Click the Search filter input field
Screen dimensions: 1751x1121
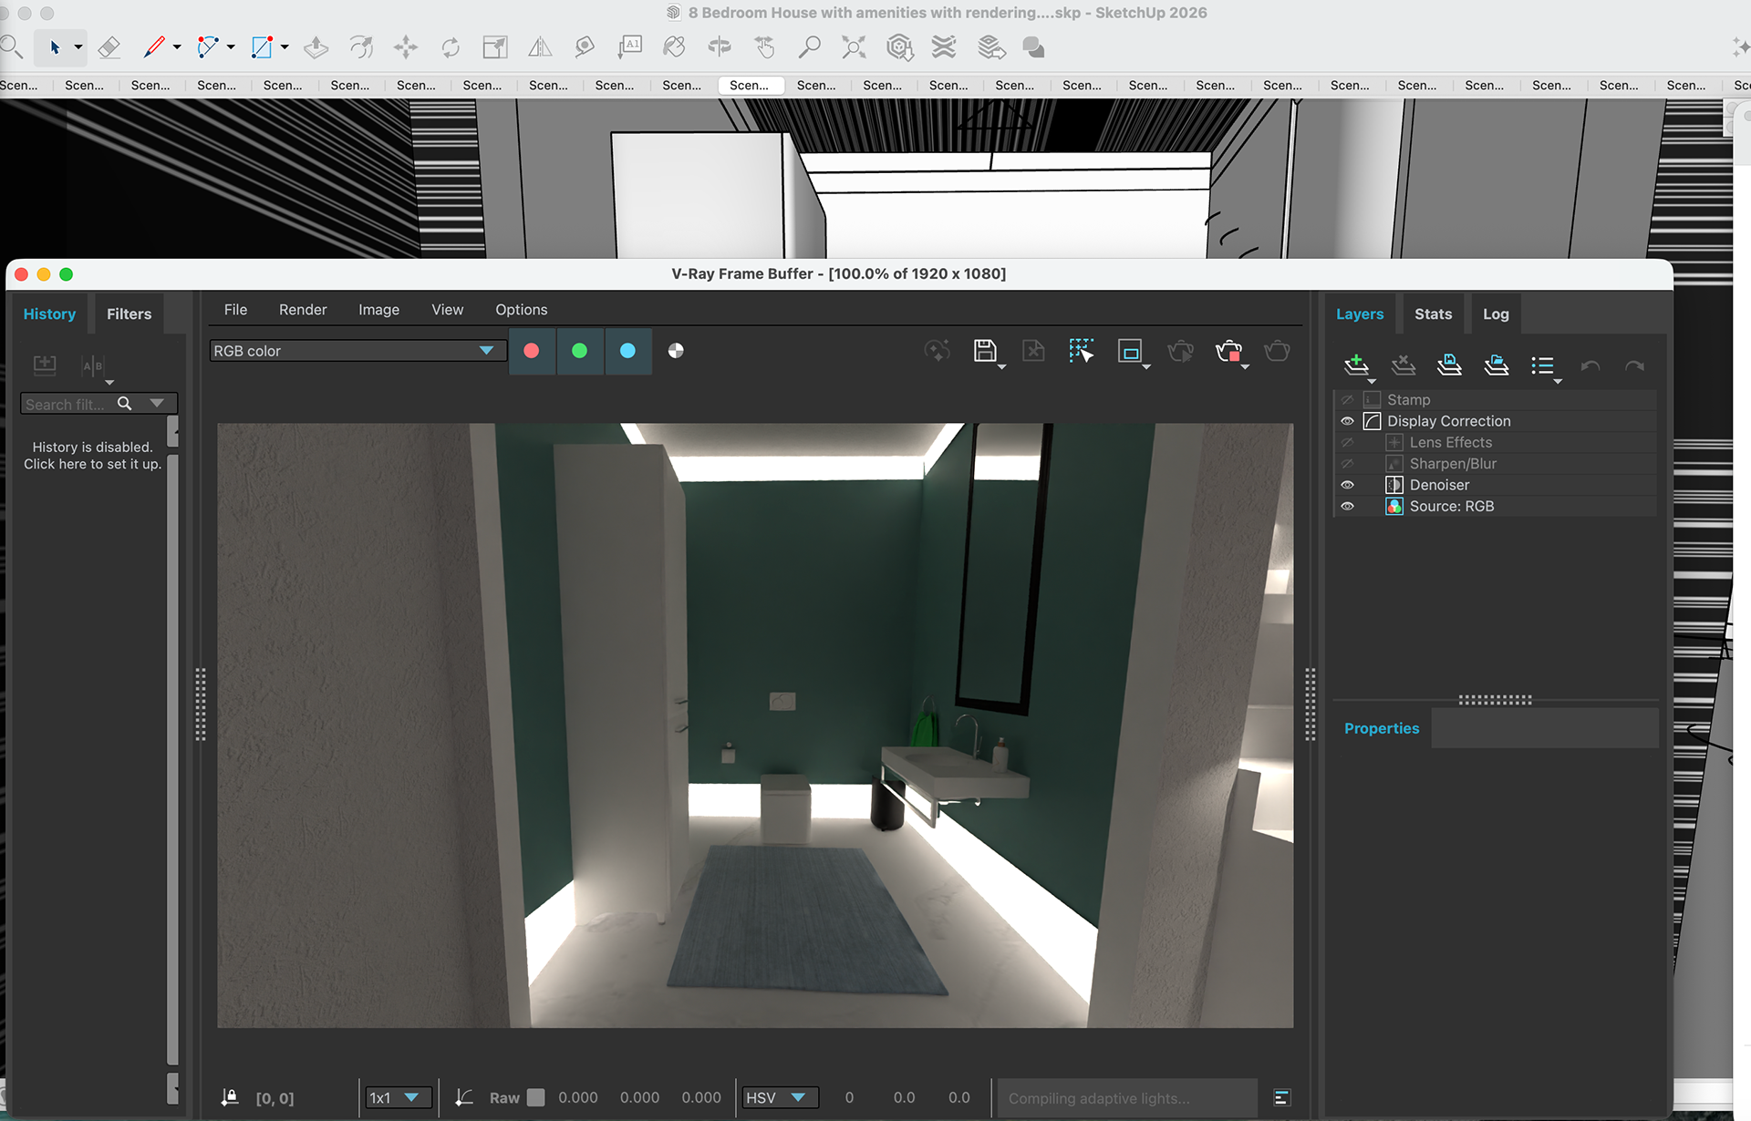click(66, 404)
